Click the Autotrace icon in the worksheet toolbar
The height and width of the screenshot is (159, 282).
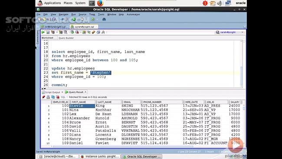click(61, 32)
